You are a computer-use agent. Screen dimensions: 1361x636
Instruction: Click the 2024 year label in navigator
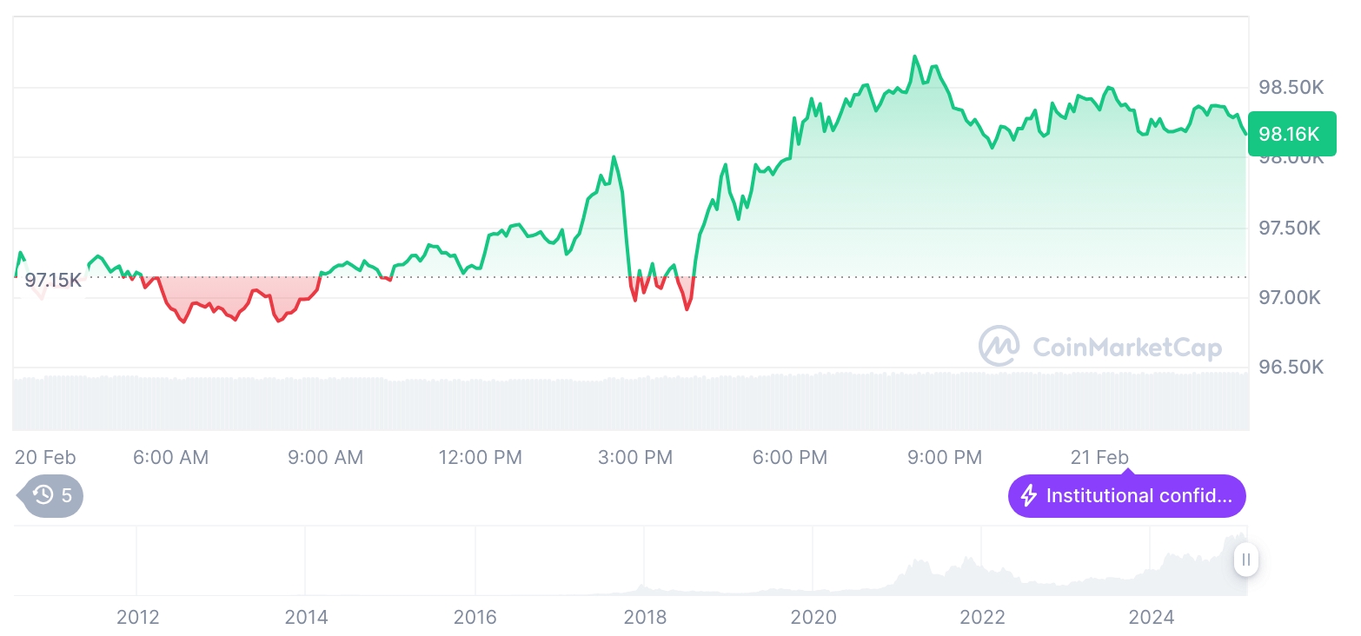1151,617
